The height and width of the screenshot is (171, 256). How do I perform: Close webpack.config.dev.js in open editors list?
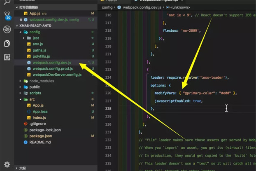pos(21,19)
